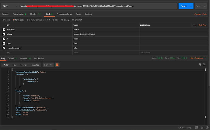Uncheck the outFields parameter

(4, 30)
